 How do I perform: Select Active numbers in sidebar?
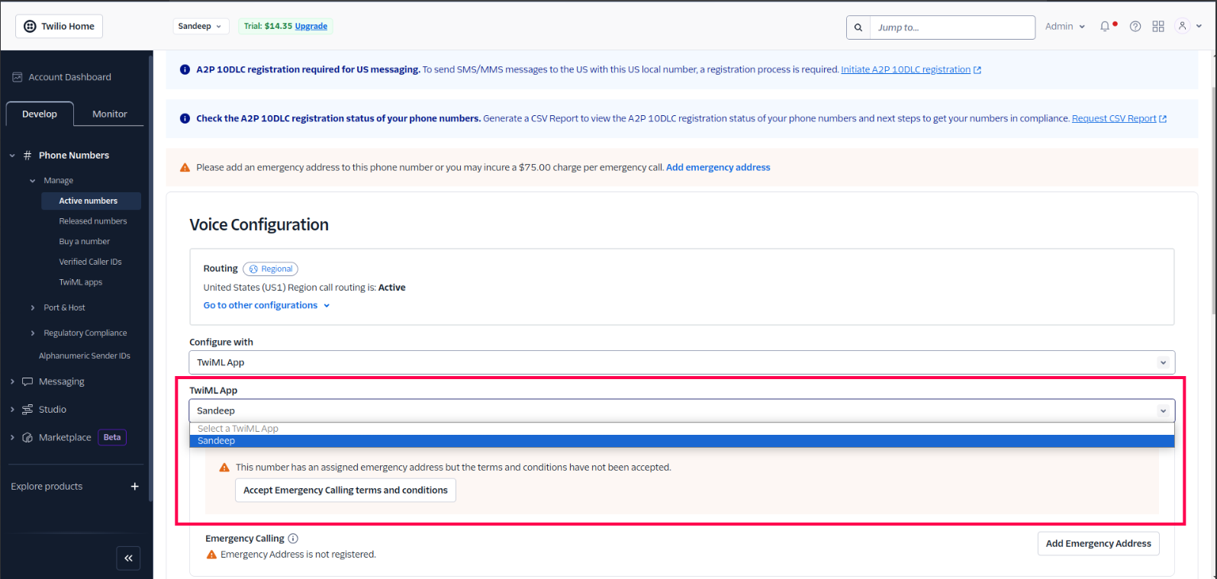pos(91,201)
